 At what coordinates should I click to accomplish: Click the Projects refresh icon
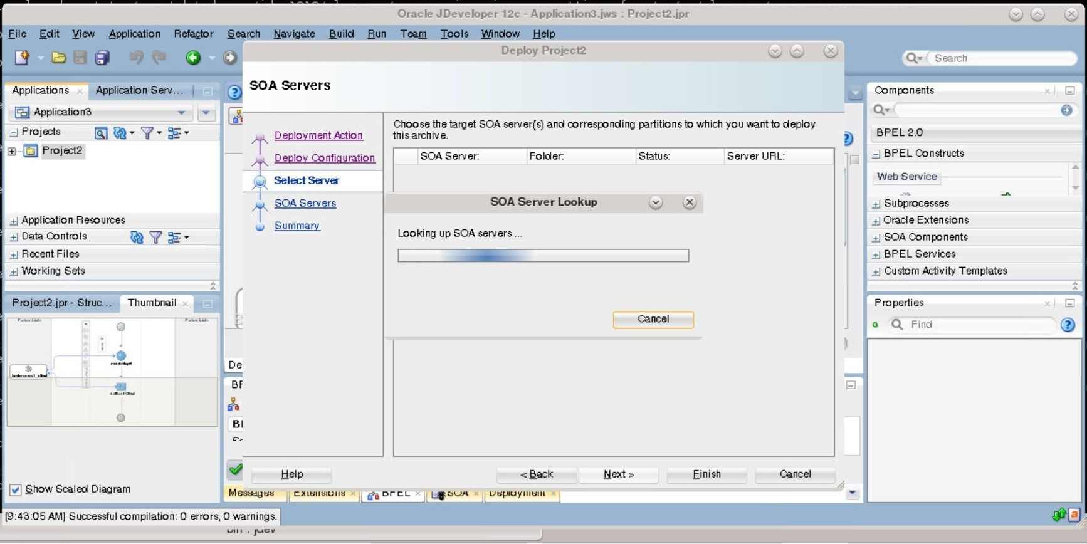pyautogui.click(x=120, y=133)
